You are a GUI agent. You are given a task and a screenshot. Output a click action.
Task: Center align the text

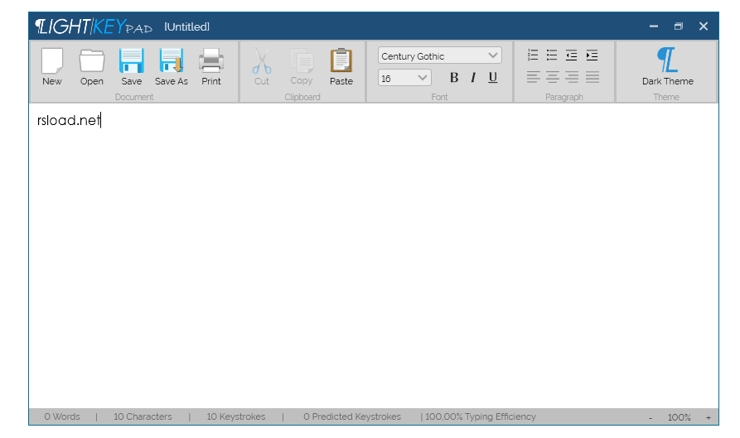[x=552, y=77]
